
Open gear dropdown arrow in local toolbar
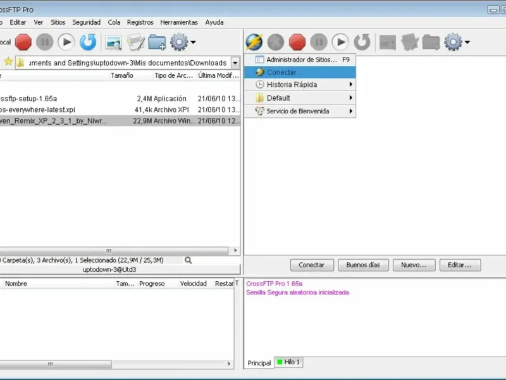193,42
